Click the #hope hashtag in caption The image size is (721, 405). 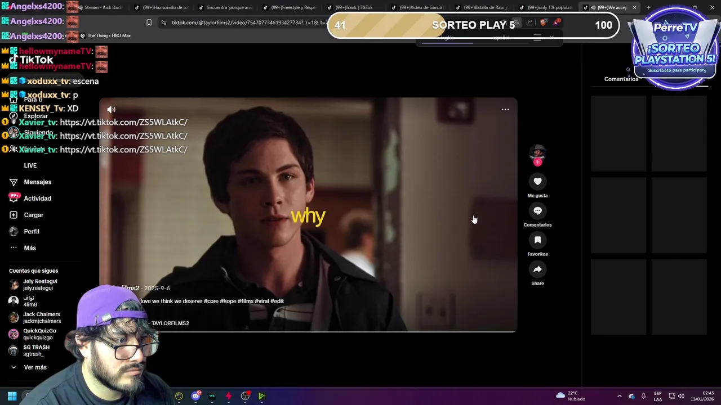(228, 301)
